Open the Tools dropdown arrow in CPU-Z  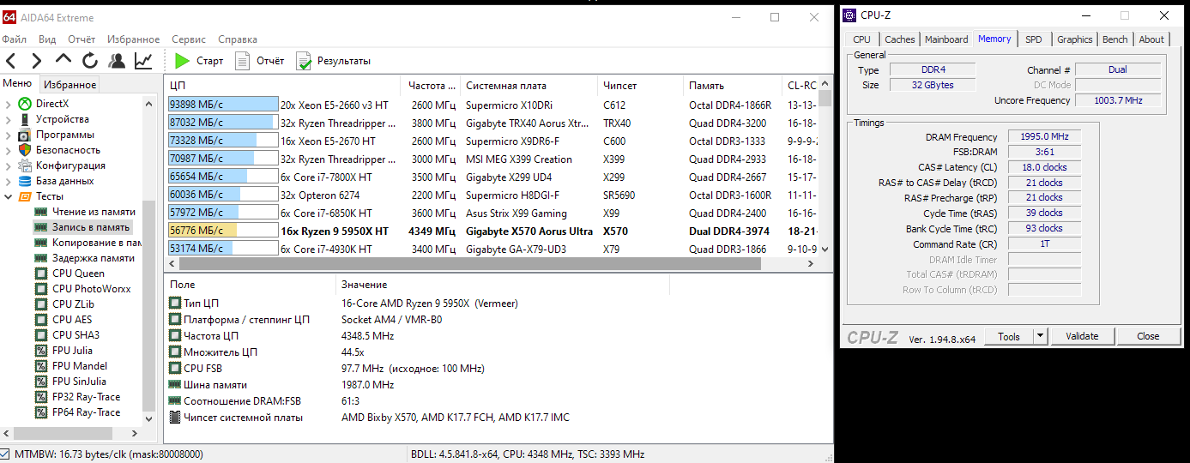pos(1041,336)
